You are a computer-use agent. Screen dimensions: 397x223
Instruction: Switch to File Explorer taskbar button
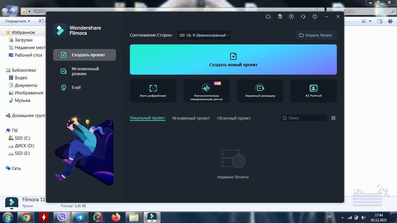click(x=134, y=217)
